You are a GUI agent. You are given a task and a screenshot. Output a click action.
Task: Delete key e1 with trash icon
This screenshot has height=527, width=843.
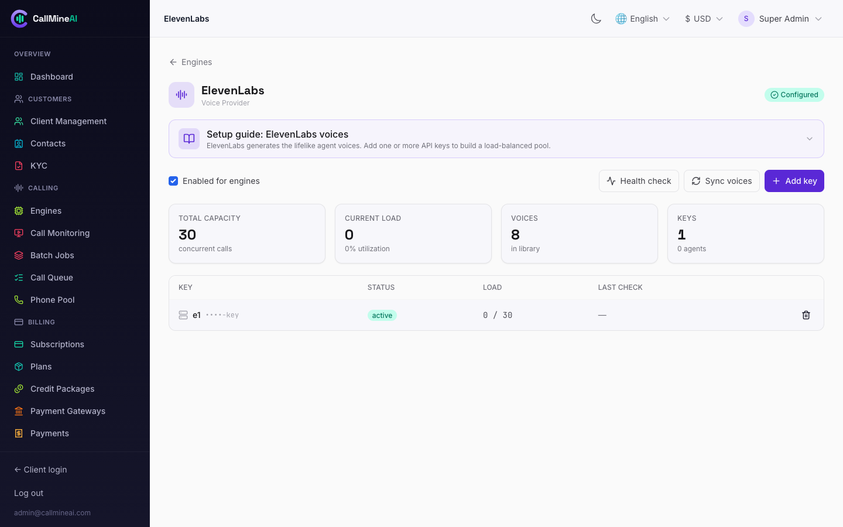coord(806,315)
